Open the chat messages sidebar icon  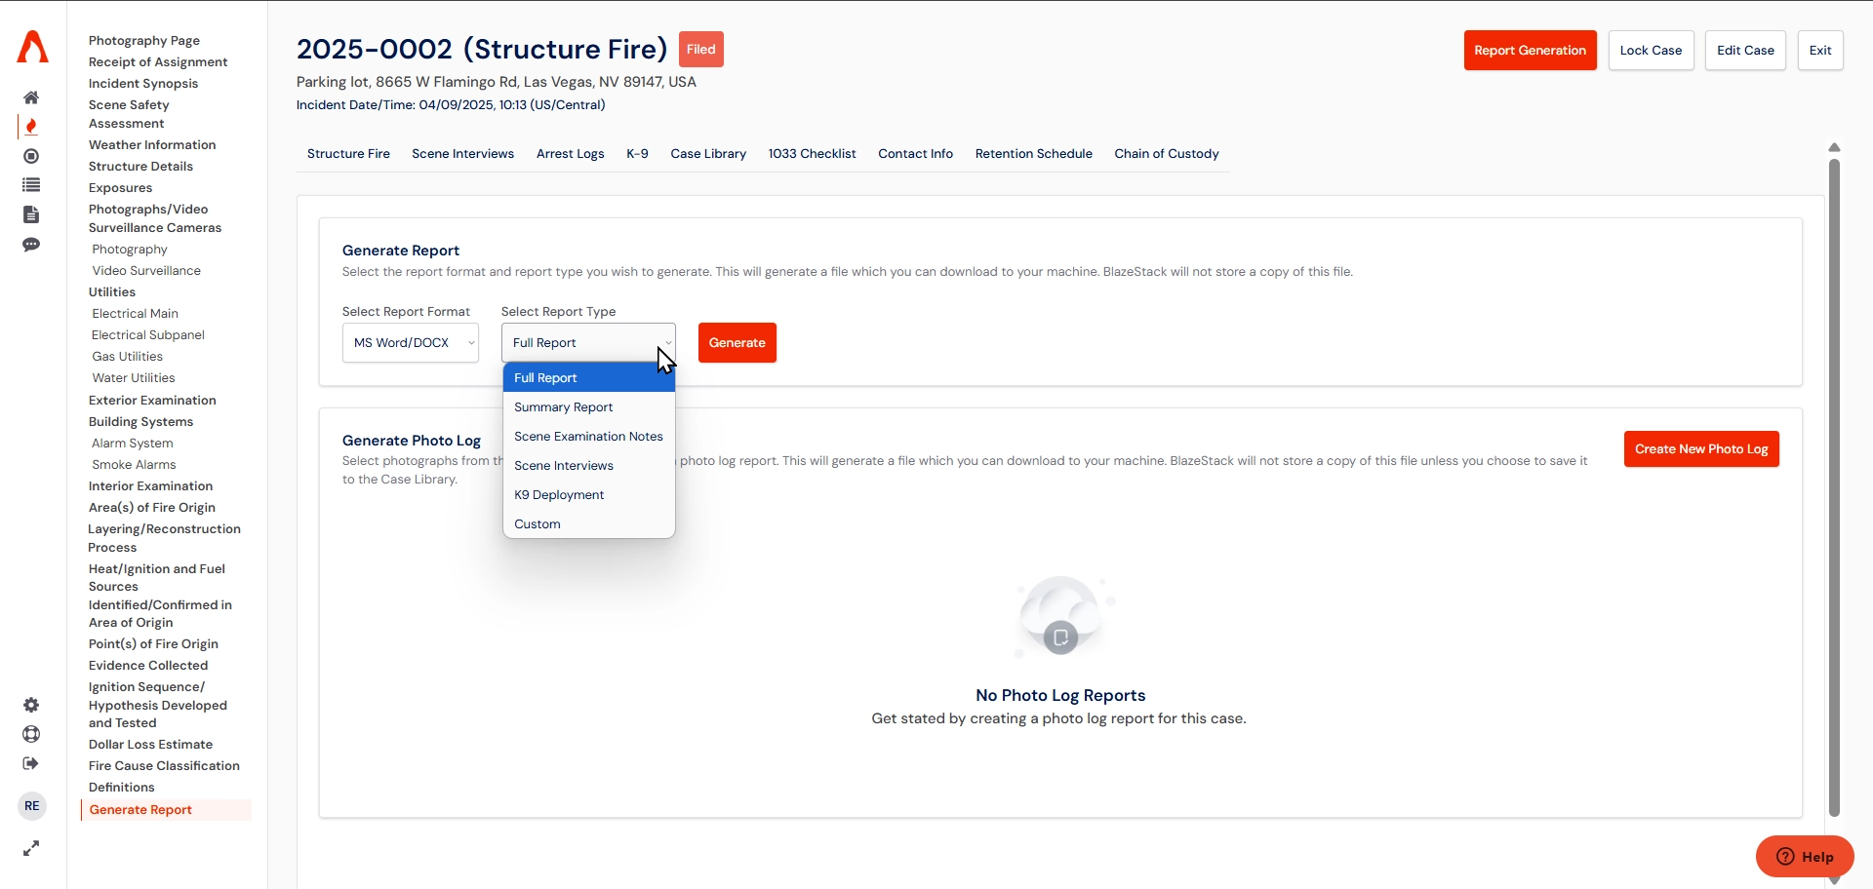31,245
